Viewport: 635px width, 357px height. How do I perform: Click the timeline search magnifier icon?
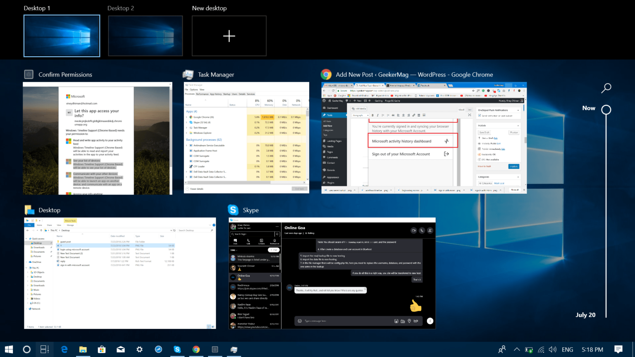pyautogui.click(x=606, y=88)
